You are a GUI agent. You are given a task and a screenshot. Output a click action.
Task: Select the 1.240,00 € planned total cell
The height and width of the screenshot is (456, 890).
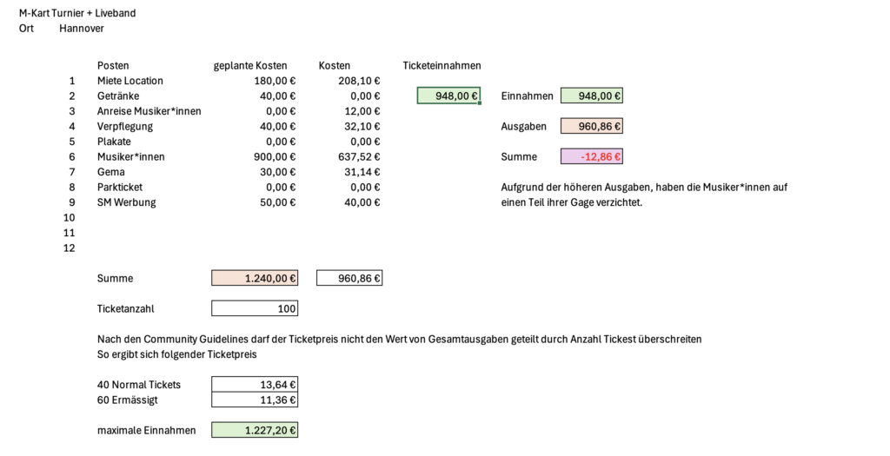[255, 278]
